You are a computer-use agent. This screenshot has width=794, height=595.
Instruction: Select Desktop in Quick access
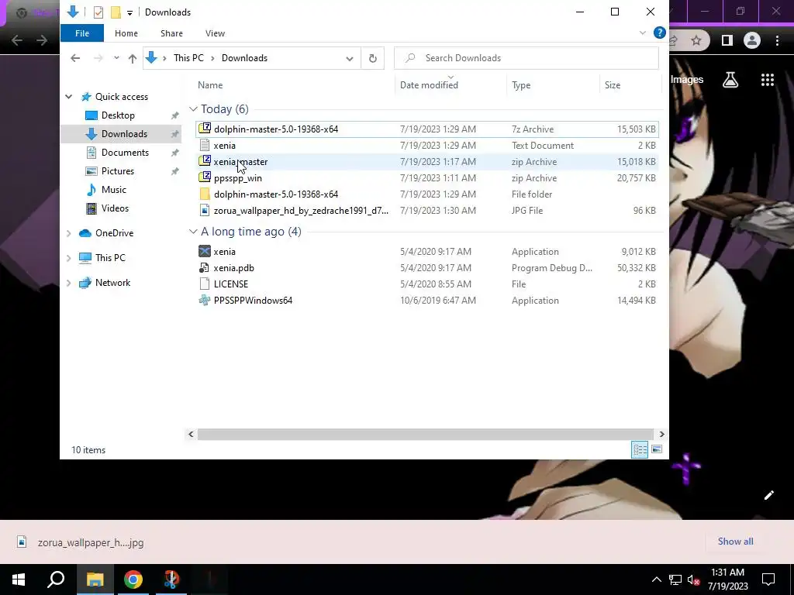(118, 115)
